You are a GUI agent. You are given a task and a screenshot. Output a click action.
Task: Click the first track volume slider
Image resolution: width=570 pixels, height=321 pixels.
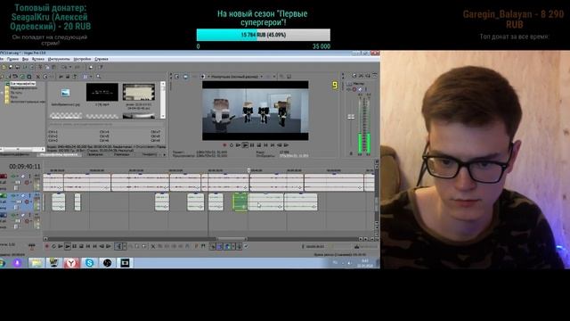pos(17,182)
